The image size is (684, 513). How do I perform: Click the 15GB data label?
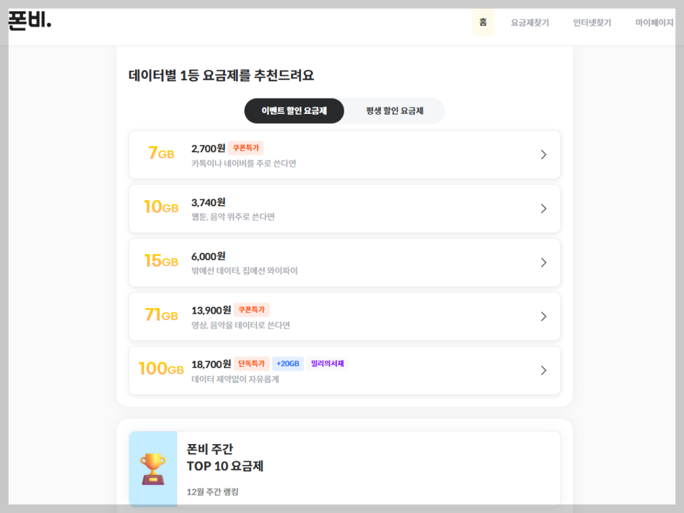coord(161,261)
